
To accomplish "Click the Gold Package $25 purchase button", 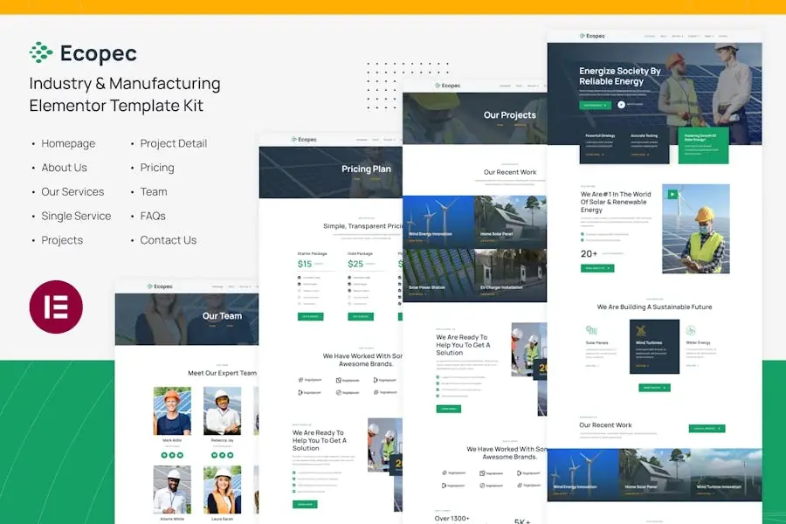I will (x=361, y=316).
